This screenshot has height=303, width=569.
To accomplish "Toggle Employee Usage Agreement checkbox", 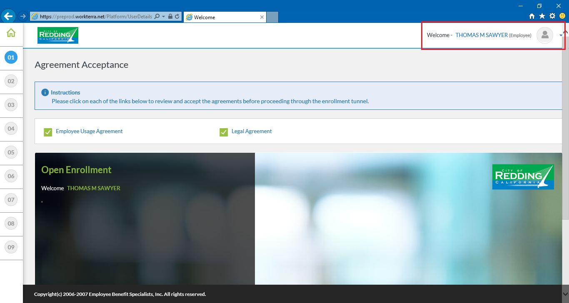I will (48, 132).
